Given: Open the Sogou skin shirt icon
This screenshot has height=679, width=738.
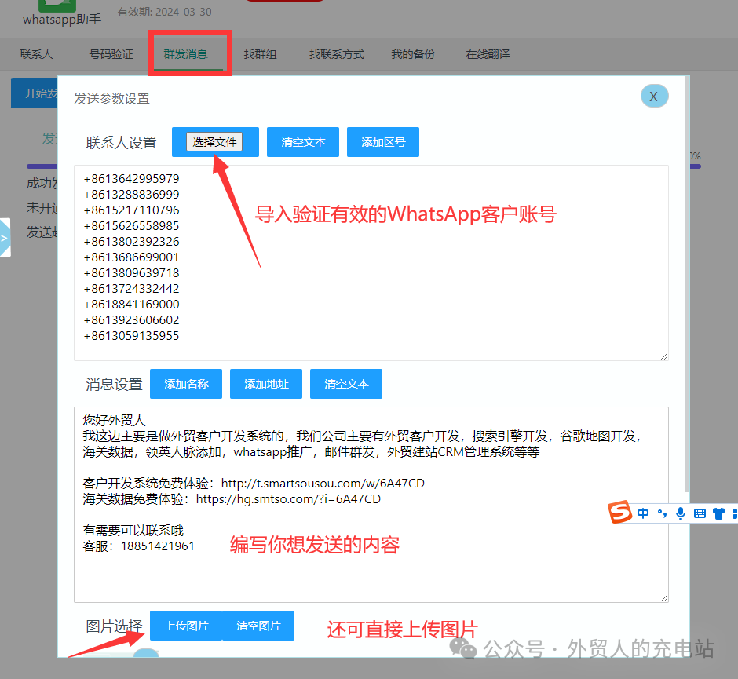Looking at the screenshot, I should 718,513.
